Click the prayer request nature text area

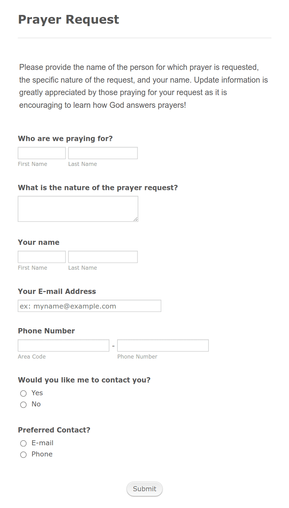point(78,208)
